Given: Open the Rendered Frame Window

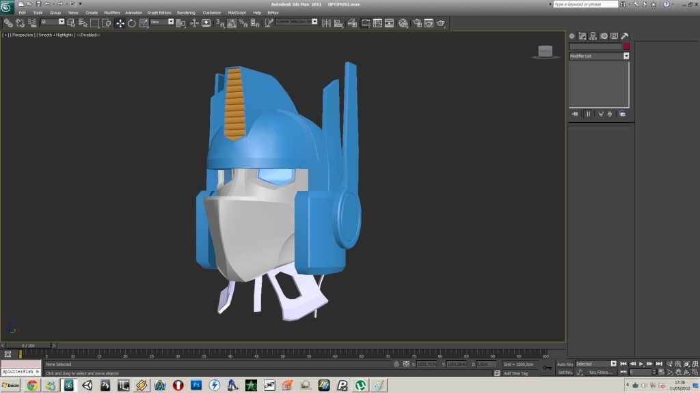Looking at the screenshot, I should [x=429, y=23].
